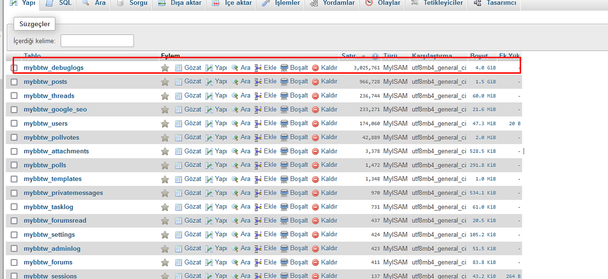Sort by Karşılaştırma column header

(x=432, y=56)
